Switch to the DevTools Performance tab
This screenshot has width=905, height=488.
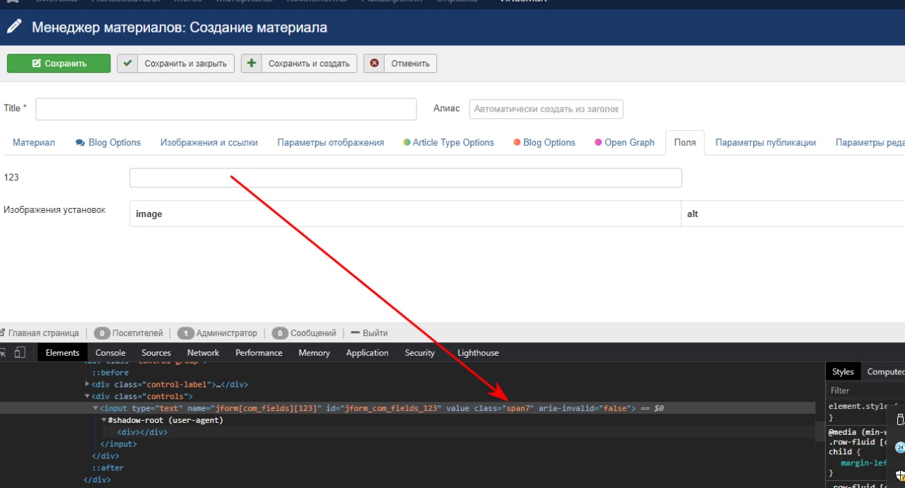click(x=259, y=353)
